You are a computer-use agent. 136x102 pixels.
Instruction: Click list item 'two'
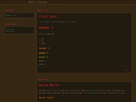42,41
